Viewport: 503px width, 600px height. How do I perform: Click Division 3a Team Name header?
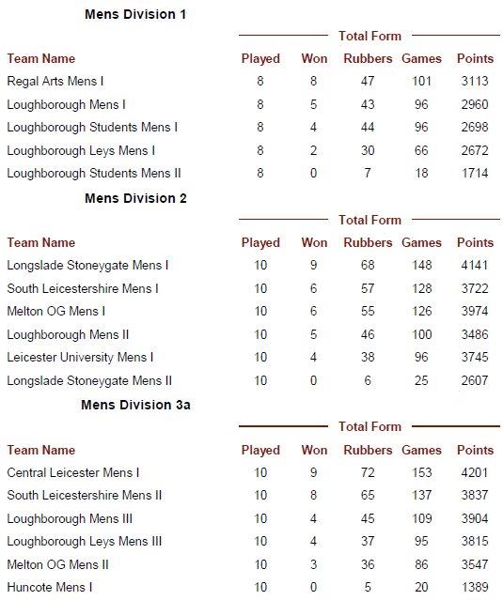[41, 450]
